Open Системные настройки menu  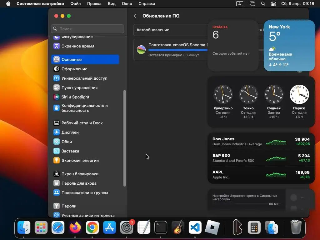click(x=40, y=4)
